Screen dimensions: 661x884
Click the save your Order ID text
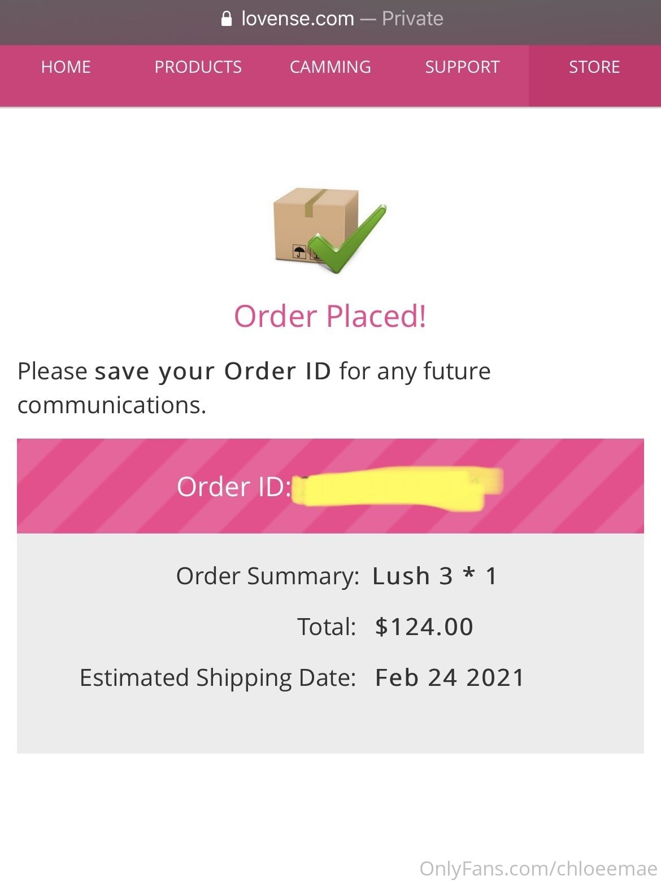tap(212, 371)
